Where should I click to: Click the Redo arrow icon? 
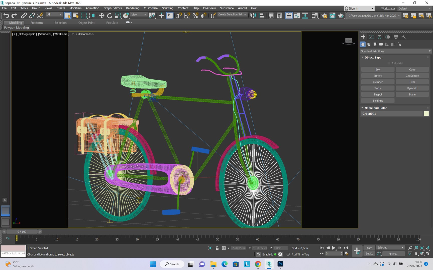[14, 15]
